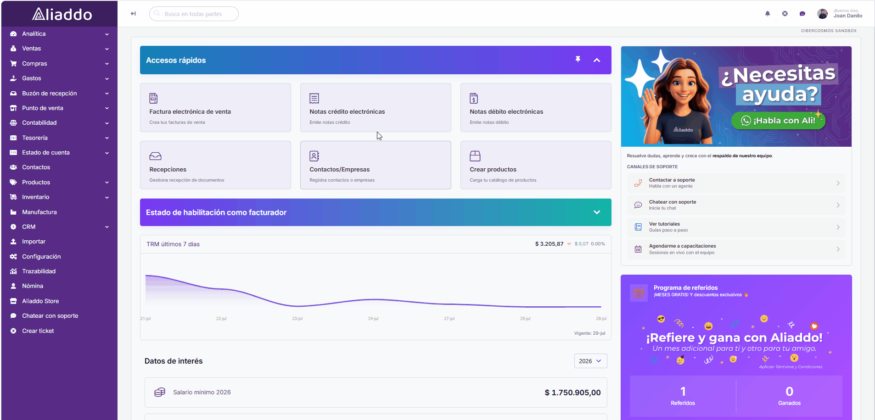Click the book icon for Ver tutoriales
This screenshot has width=875, height=420.
tap(638, 227)
